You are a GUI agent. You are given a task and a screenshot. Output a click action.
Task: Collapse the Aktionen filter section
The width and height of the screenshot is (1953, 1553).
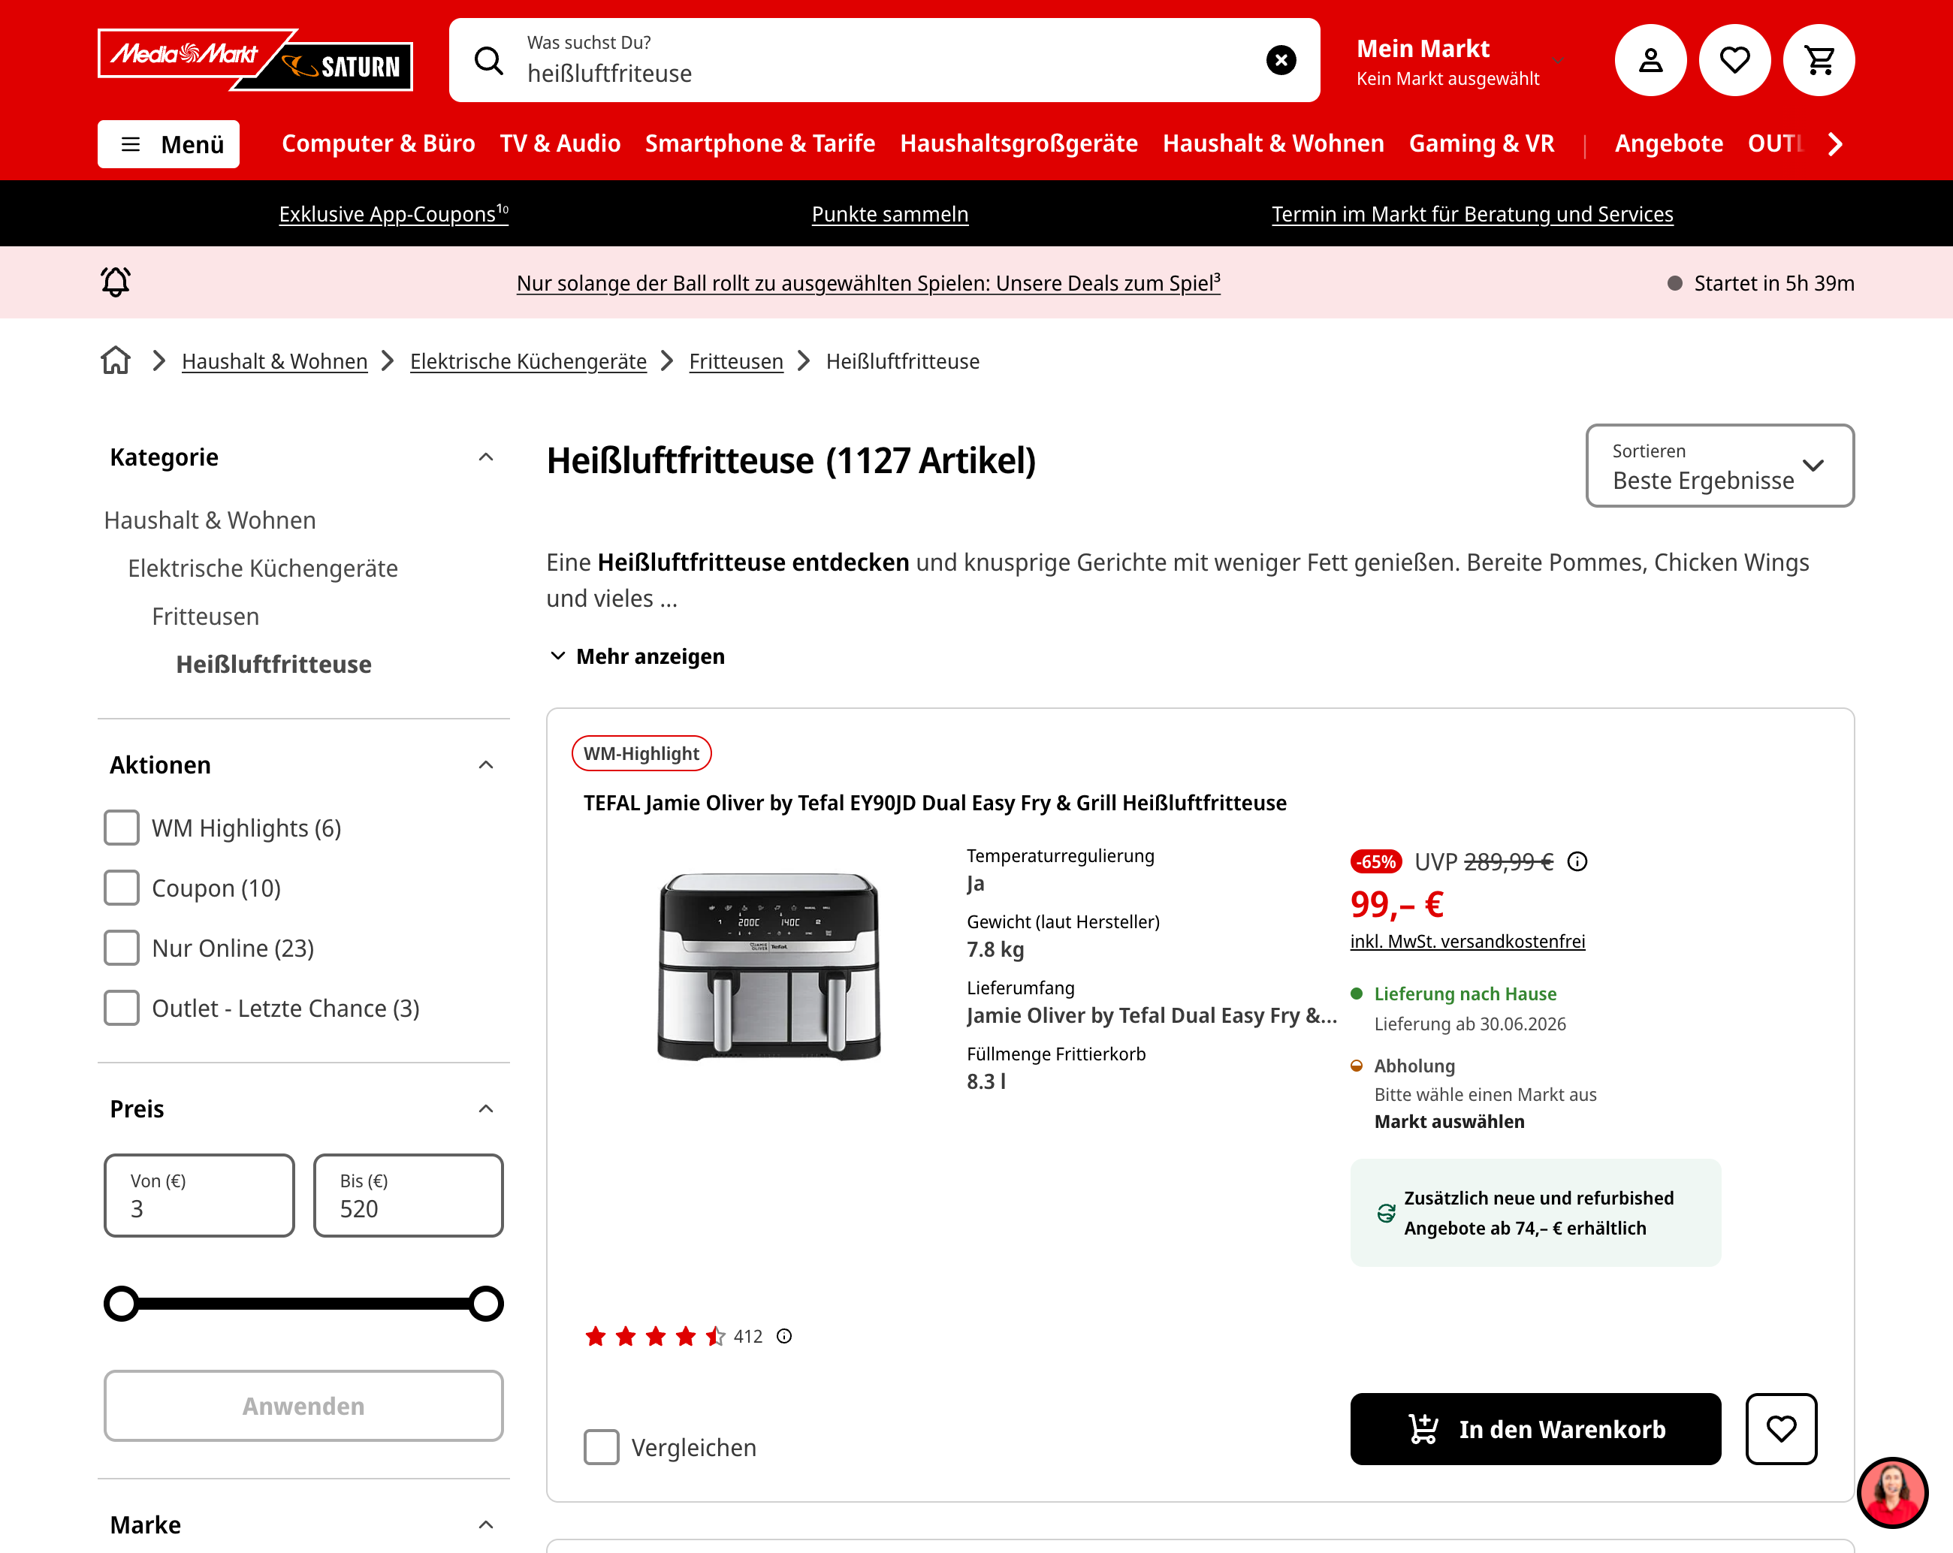tap(485, 765)
